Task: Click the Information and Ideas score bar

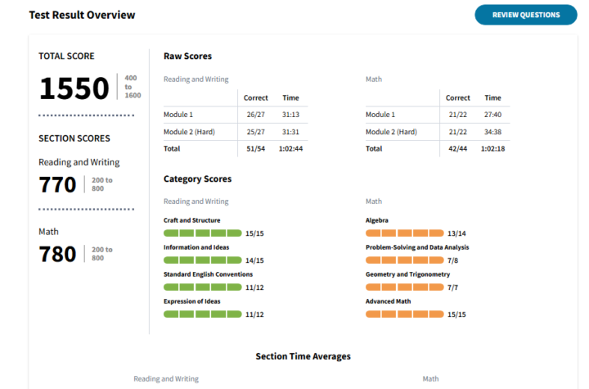Action: tap(203, 260)
